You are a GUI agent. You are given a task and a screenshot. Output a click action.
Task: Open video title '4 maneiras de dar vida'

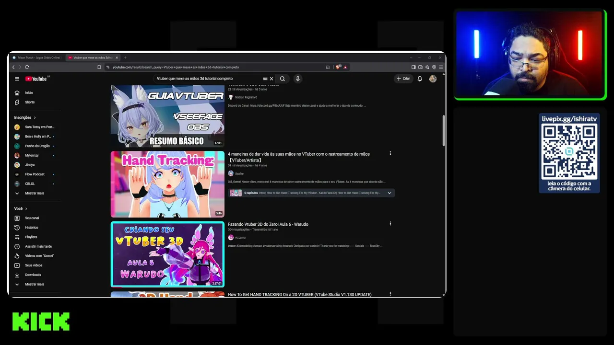tap(299, 157)
